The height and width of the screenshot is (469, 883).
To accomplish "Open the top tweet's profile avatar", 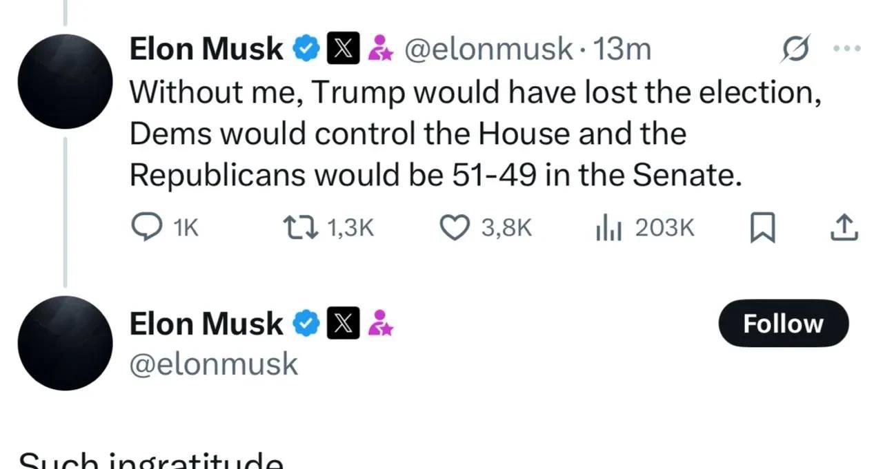I will [65, 81].
